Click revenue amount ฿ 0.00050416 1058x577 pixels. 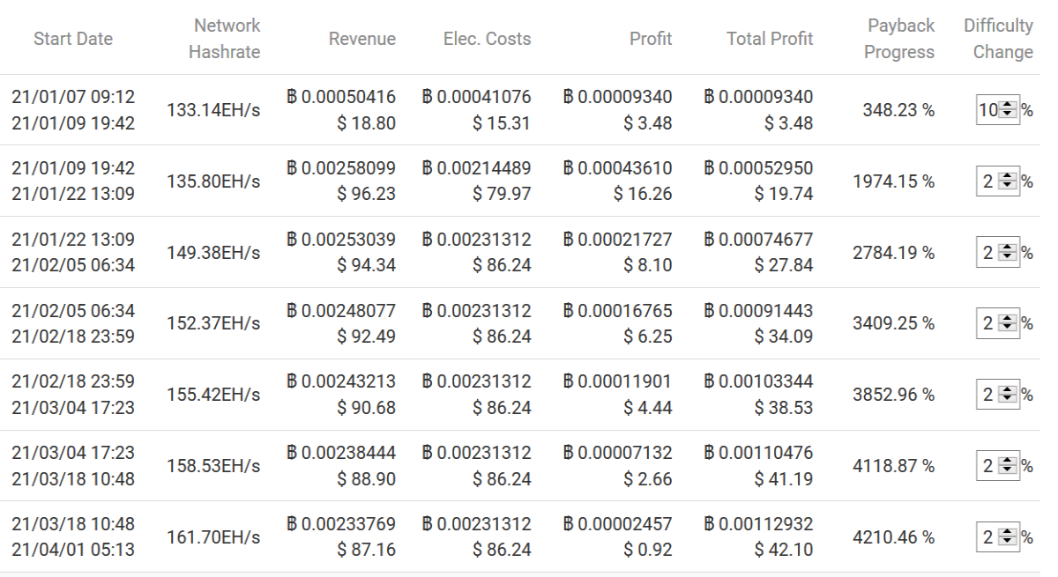pyautogui.click(x=341, y=97)
